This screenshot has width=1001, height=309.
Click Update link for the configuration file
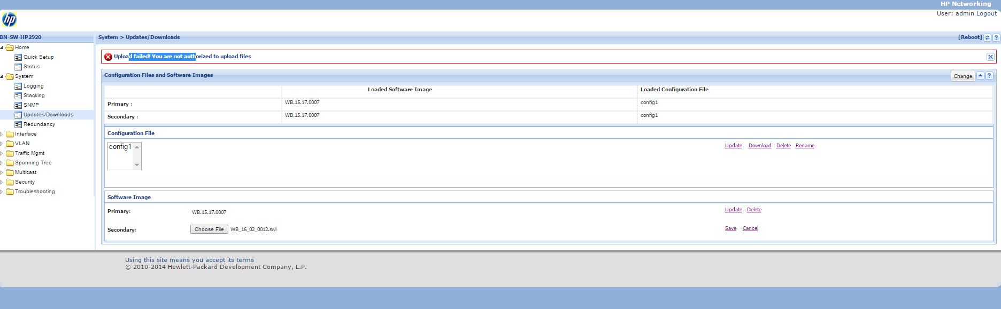(734, 146)
